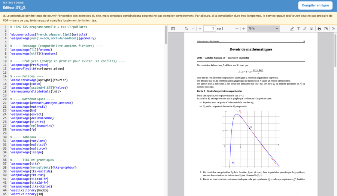This screenshot has width=337, height=196.
Task: Click the code editor vertical scrollbar
Action: tap(166, 35)
